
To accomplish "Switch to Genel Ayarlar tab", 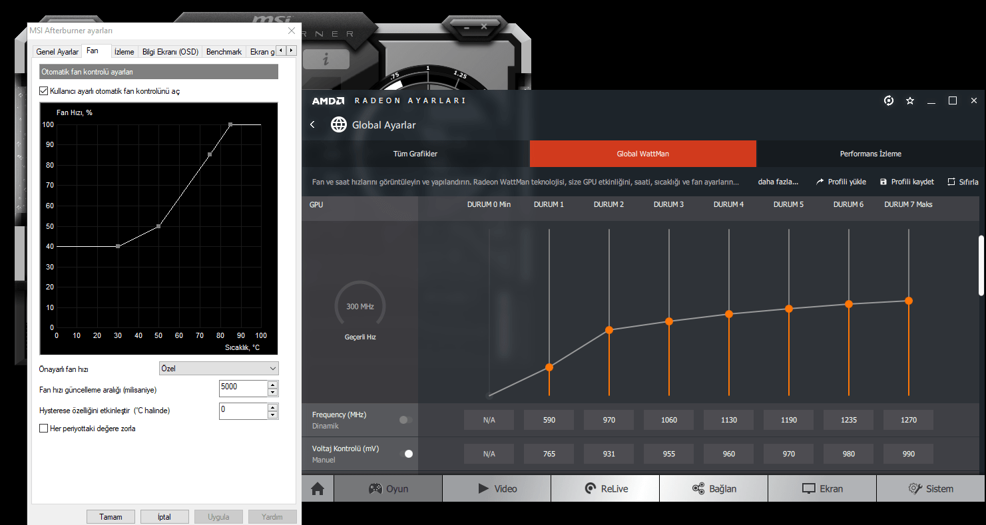I will pyautogui.click(x=57, y=52).
